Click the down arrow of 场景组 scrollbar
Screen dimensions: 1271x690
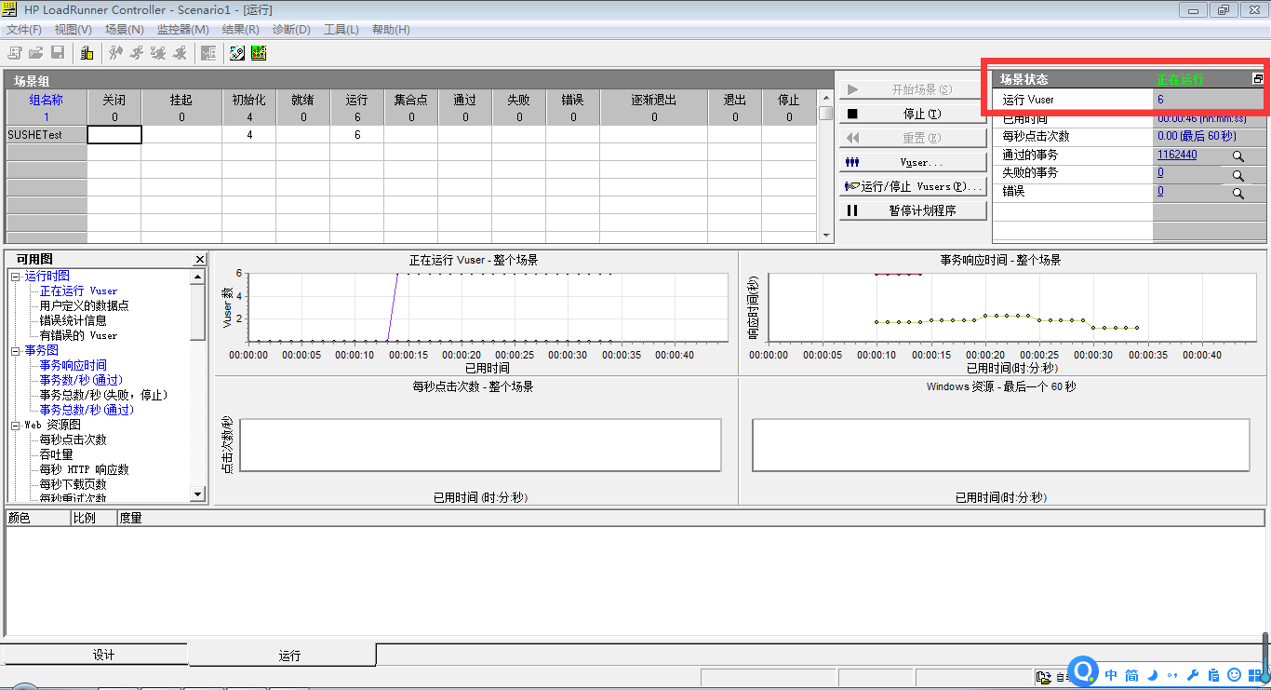(825, 236)
